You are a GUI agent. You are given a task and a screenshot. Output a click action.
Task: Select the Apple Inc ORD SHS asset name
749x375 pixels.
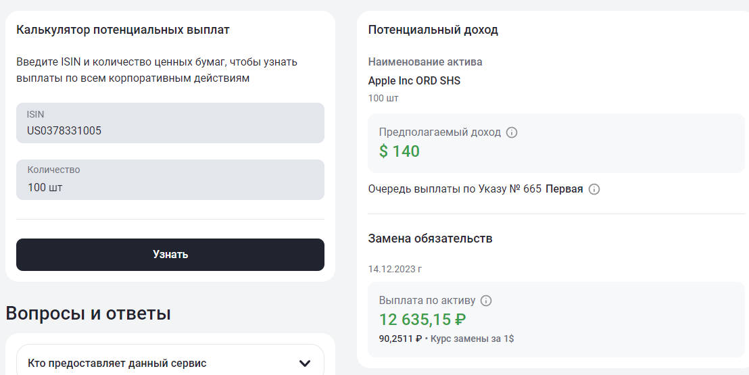pyautogui.click(x=414, y=80)
